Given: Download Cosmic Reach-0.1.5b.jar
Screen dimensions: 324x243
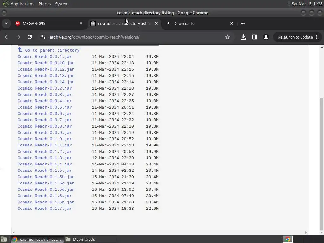Looking at the screenshot, I should (x=46, y=177).
